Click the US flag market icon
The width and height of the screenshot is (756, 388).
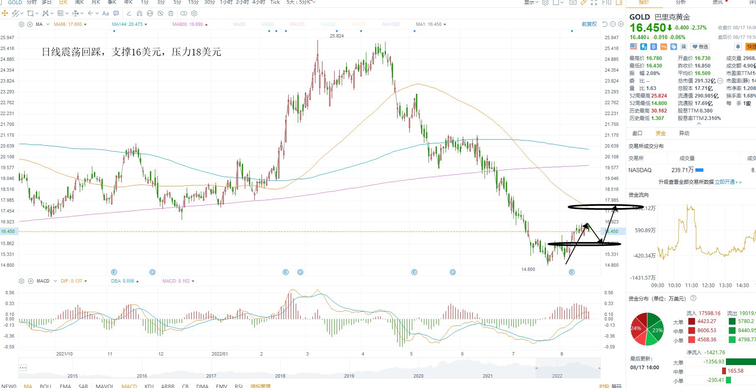tap(634, 47)
